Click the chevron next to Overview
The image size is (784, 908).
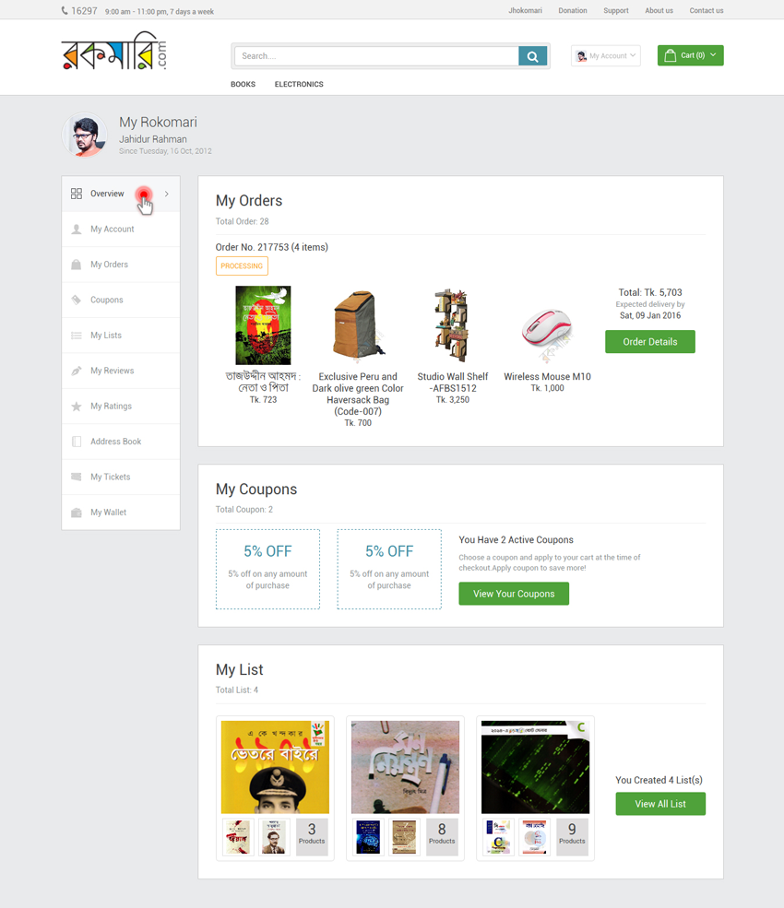[167, 194]
